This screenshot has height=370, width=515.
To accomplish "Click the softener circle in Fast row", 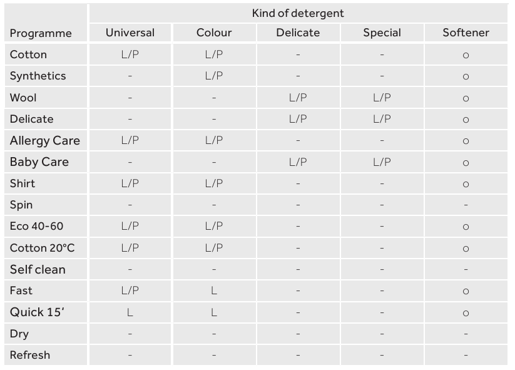I will click(466, 291).
